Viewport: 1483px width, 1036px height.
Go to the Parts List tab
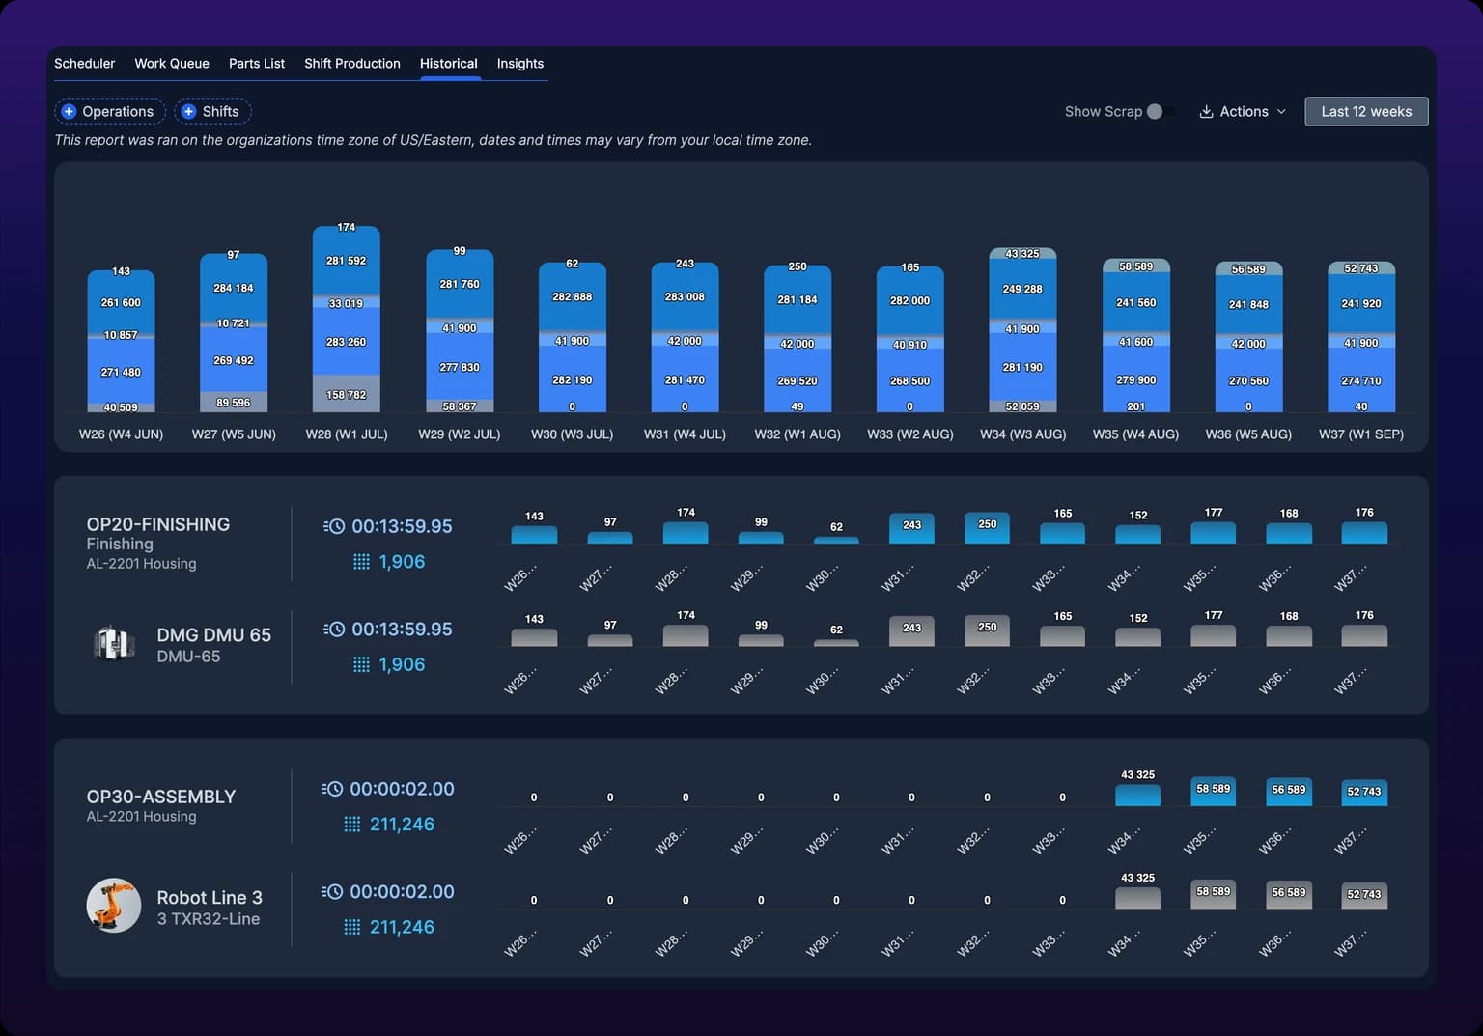tap(257, 64)
